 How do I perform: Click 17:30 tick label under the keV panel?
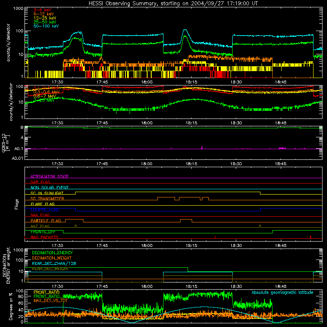pyautogui.click(x=57, y=82)
